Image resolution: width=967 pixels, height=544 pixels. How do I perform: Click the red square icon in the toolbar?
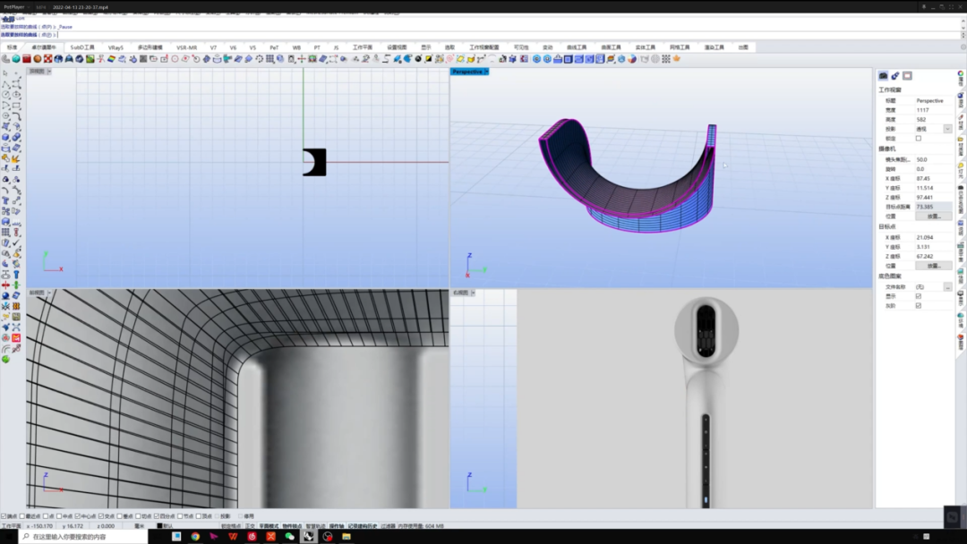[27, 59]
